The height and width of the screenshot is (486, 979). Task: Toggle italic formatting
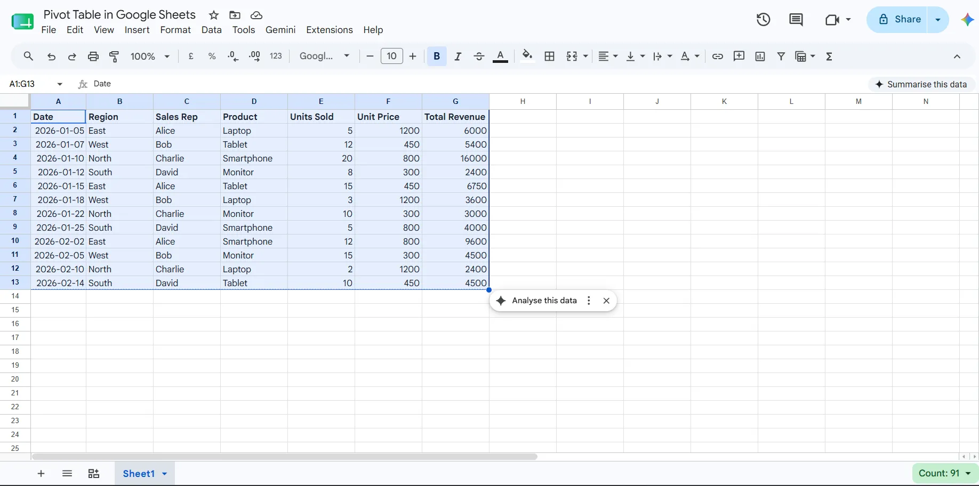pyautogui.click(x=458, y=56)
